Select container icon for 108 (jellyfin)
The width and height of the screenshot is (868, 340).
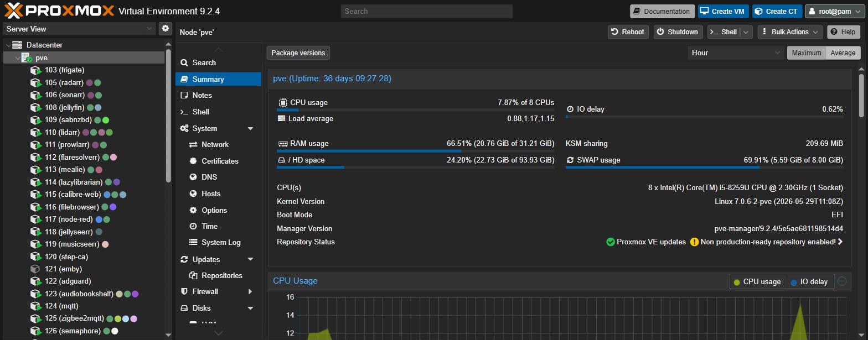[x=35, y=107]
